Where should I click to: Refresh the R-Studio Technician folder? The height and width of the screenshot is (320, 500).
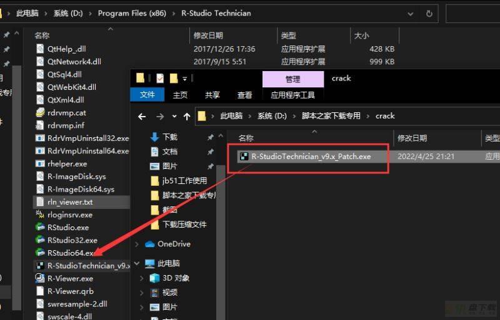click(429, 13)
